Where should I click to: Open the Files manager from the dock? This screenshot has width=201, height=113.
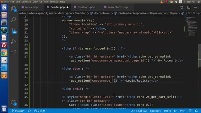tap(4, 15)
